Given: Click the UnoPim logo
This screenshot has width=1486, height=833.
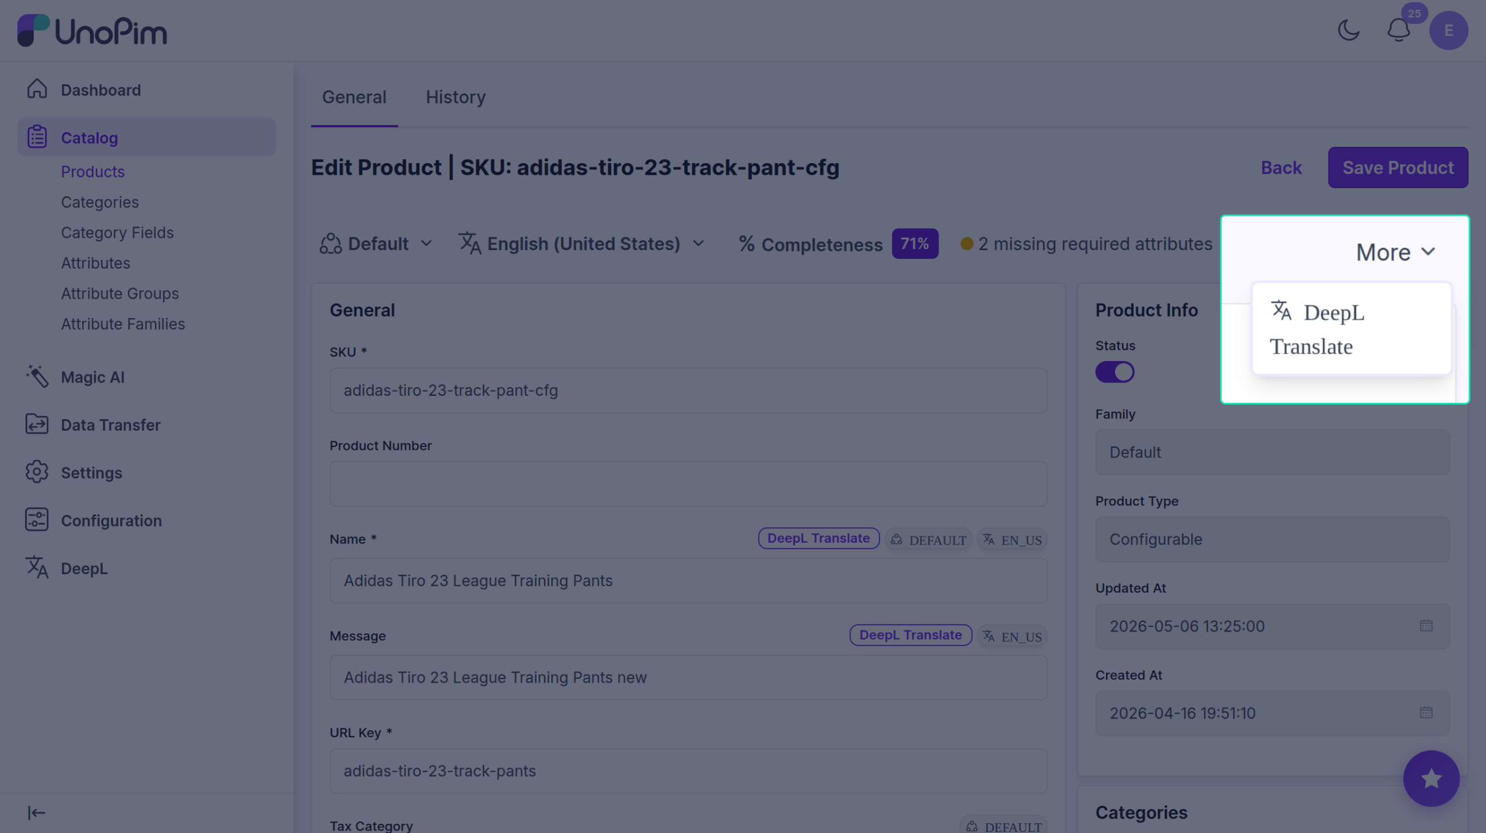Looking at the screenshot, I should [92, 31].
